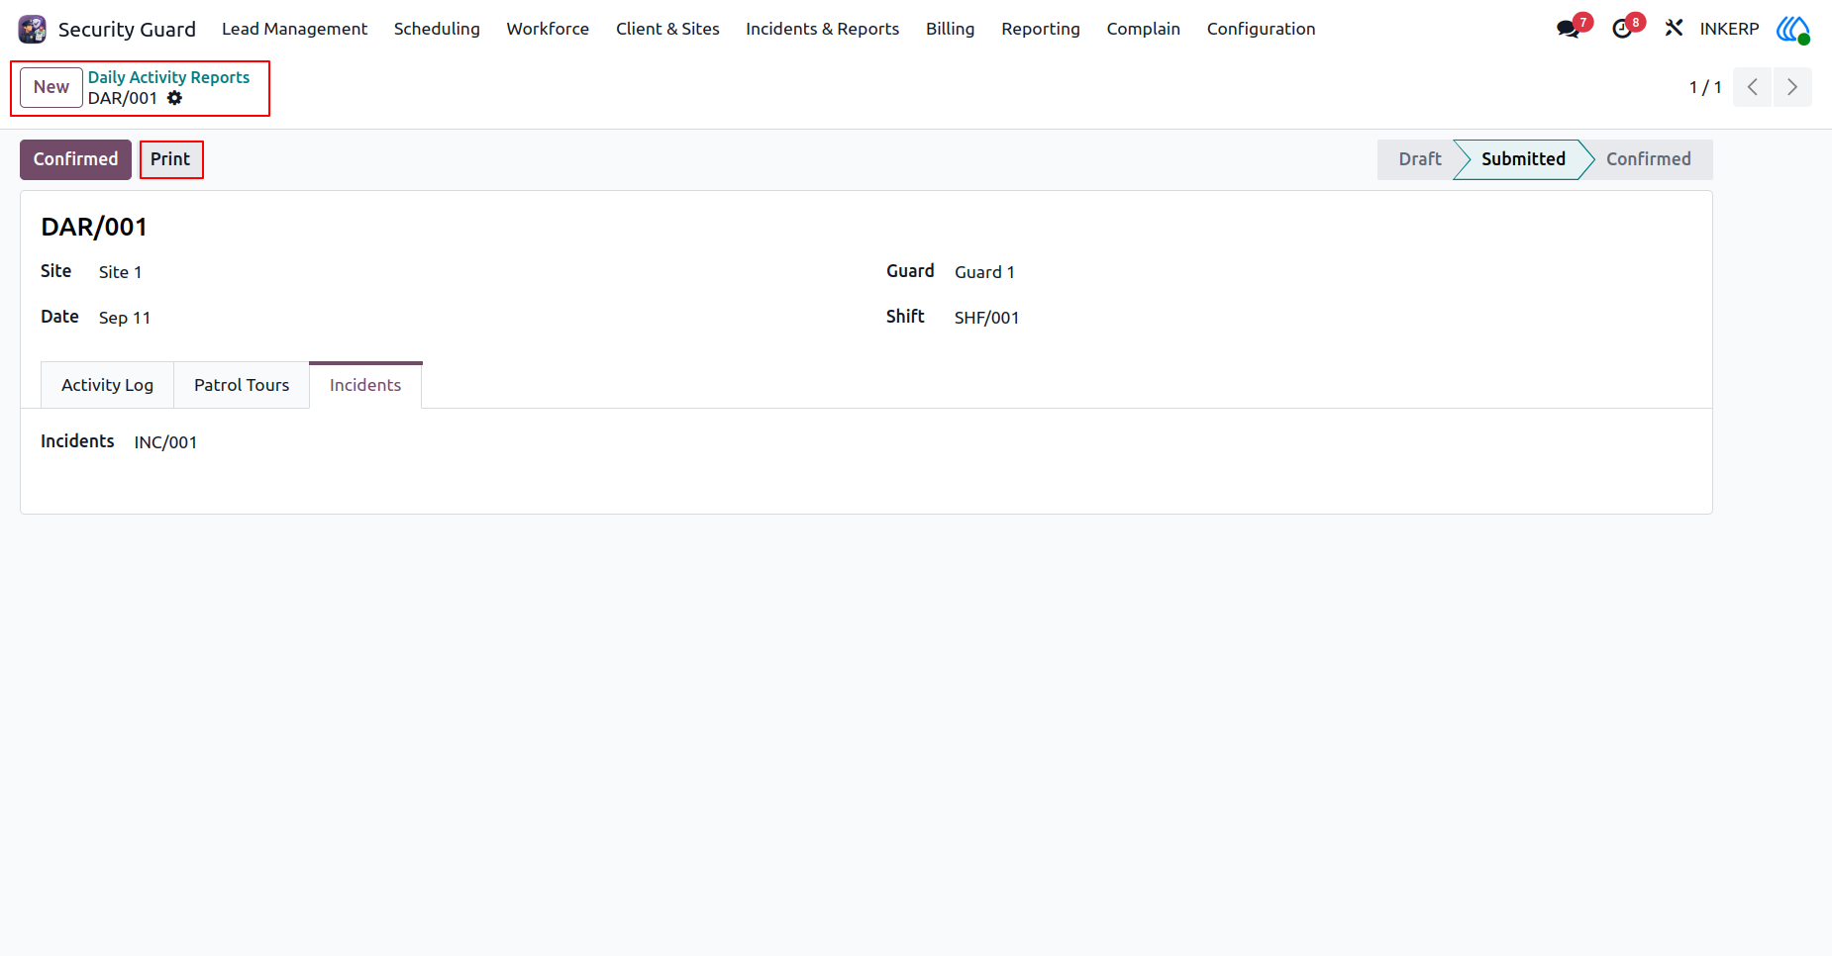Open the Security Guard app icon
The height and width of the screenshot is (956, 1832).
[x=33, y=29]
